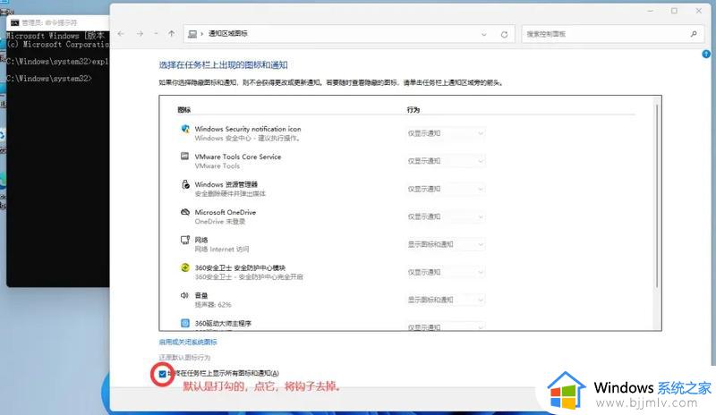
Task: Open the help question mark icon
Action: pos(706,55)
